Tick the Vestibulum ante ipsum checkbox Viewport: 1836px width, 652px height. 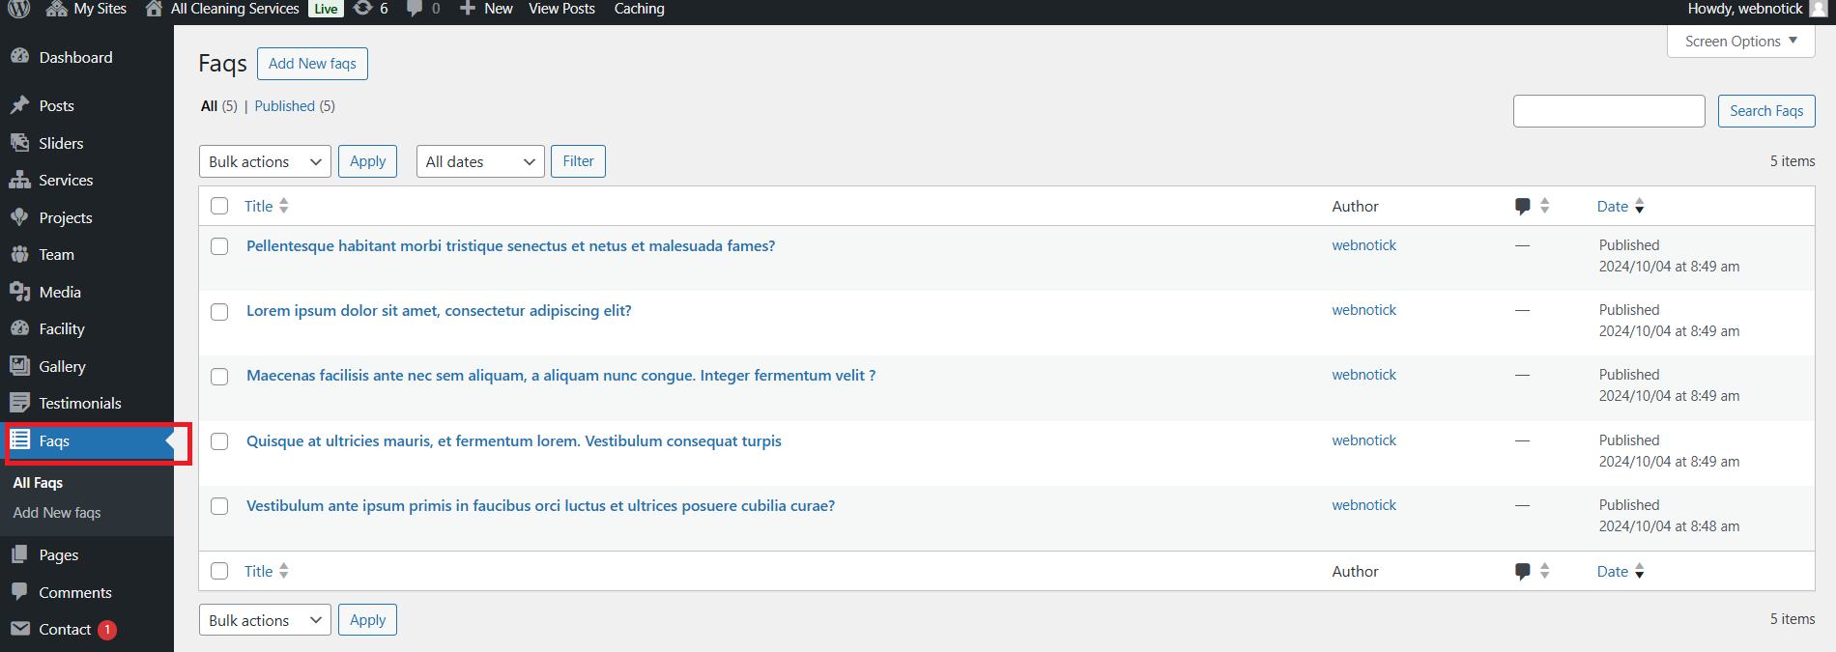coord(219,506)
